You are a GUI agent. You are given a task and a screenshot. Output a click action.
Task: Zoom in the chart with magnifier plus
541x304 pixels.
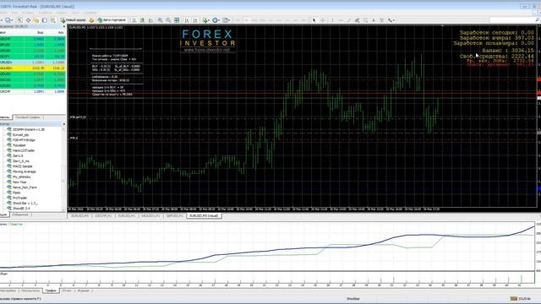point(161,20)
